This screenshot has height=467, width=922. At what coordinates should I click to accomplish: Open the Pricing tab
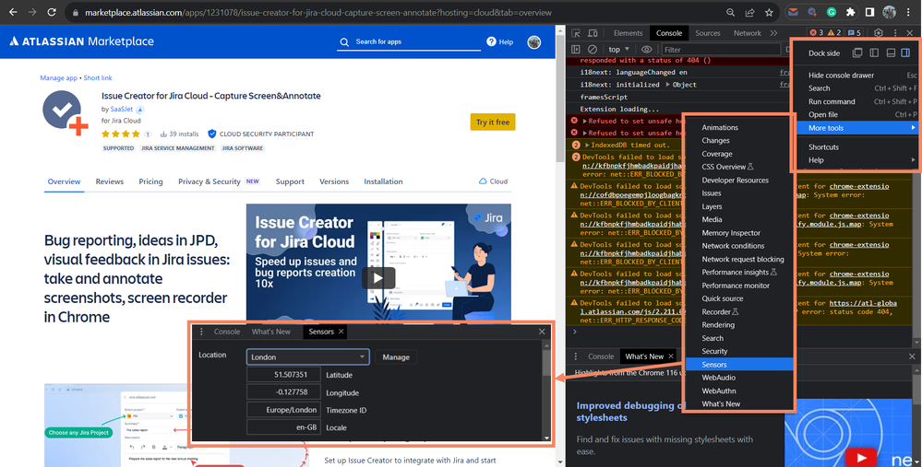tap(150, 181)
